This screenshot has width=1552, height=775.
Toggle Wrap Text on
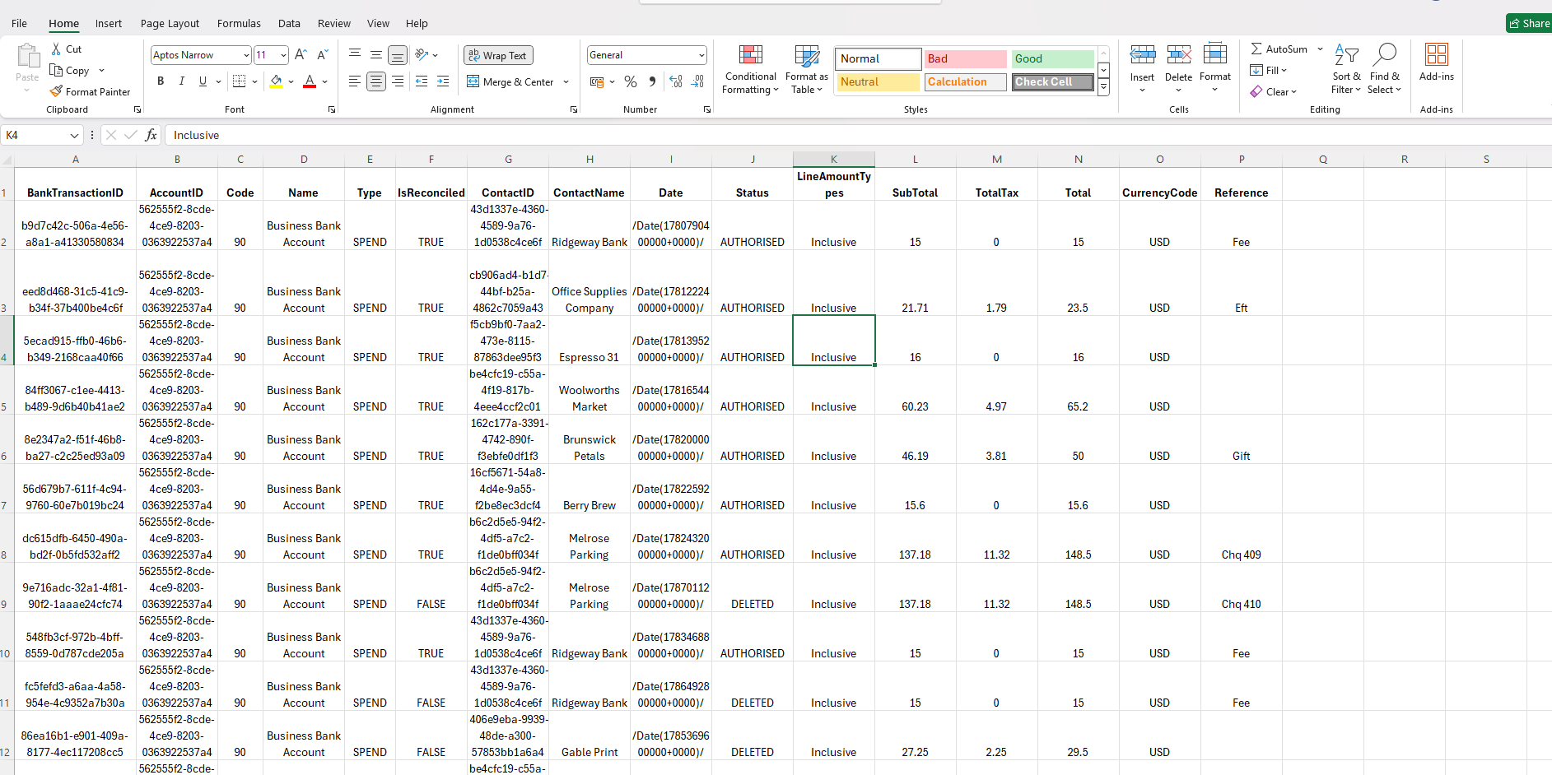pyautogui.click(x=498, y=55)
